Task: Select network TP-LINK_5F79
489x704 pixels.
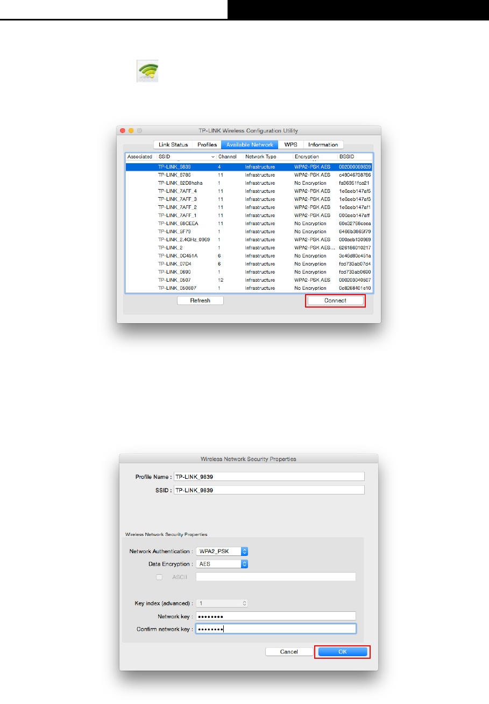Action: [x=249, y=232]
